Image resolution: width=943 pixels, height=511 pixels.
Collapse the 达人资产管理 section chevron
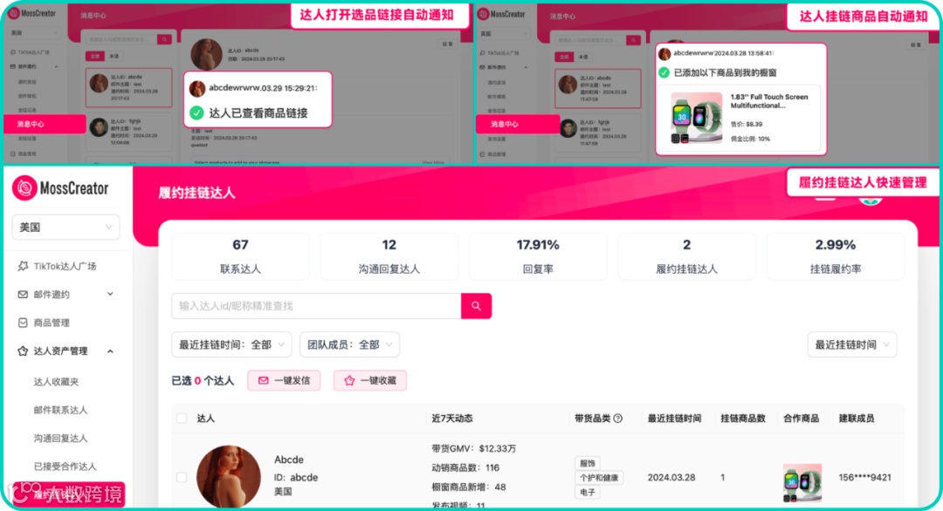coord(110,351)
